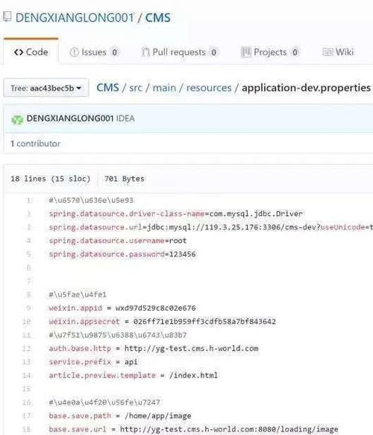
Task: Click the Pull requests branch icon
Action: tap(145, 52)
